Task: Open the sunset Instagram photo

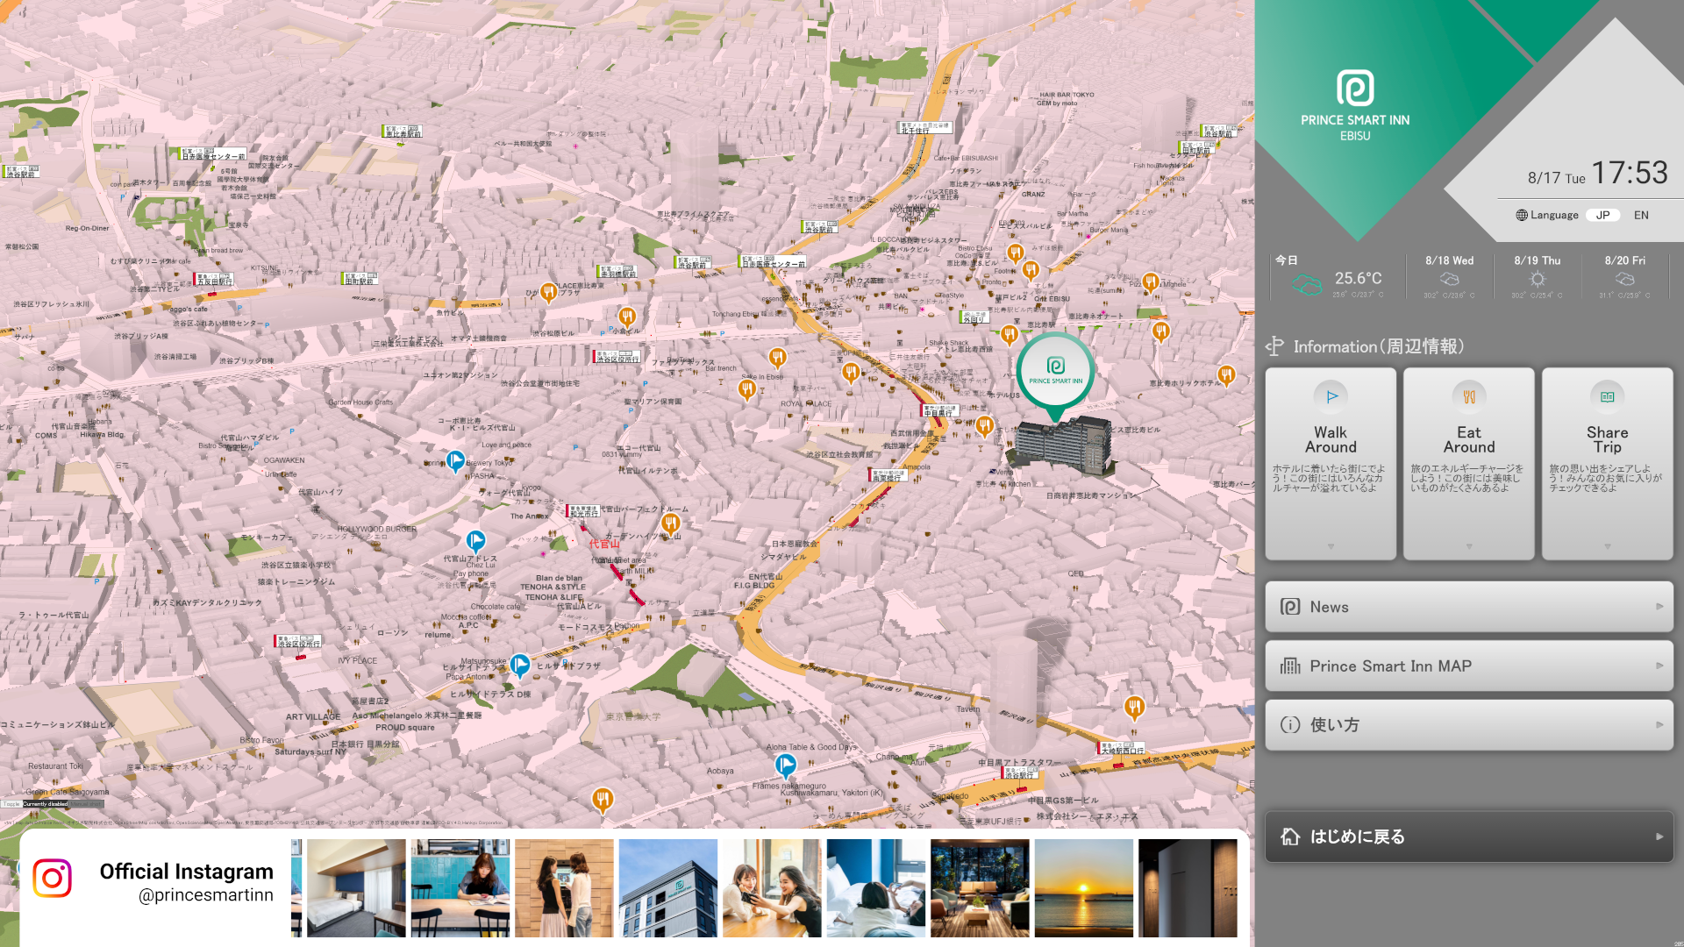Action: (x=1083, y=888)
